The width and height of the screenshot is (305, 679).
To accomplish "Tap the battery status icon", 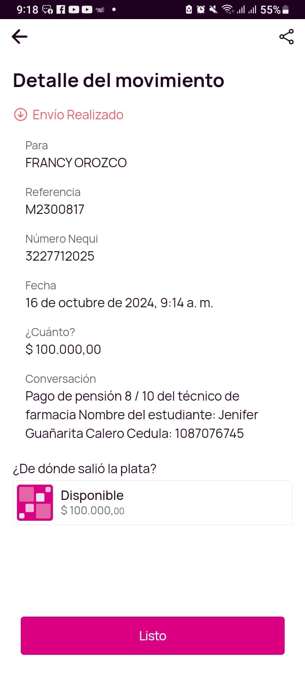I will coord(286,9).
